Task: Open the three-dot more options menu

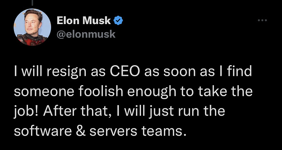Action: 262,20
